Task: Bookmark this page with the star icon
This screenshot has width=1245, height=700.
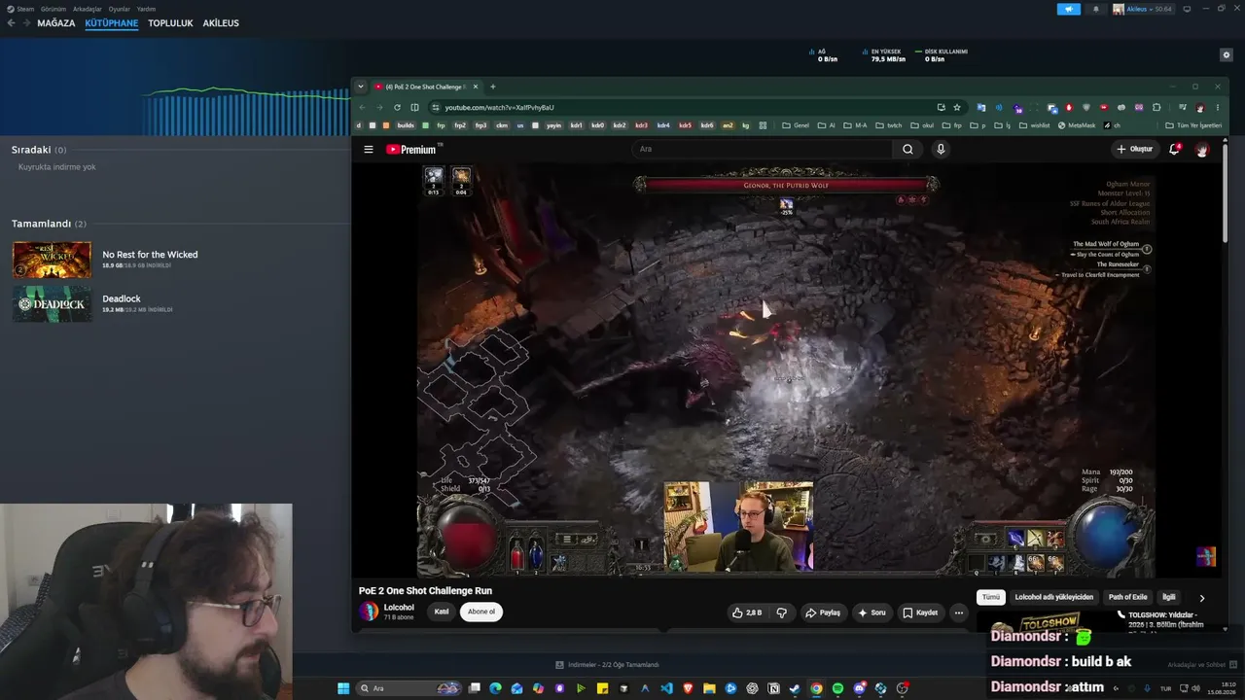Action: point(957,107)
